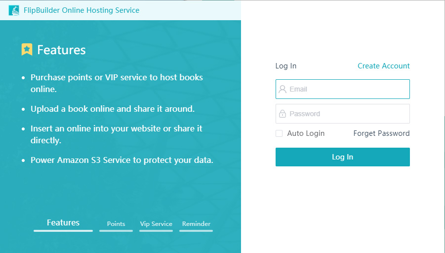Click the lock icon in Password field
Image resolution: width=445 pixels, height=253 pixels.
click(283, 114)
